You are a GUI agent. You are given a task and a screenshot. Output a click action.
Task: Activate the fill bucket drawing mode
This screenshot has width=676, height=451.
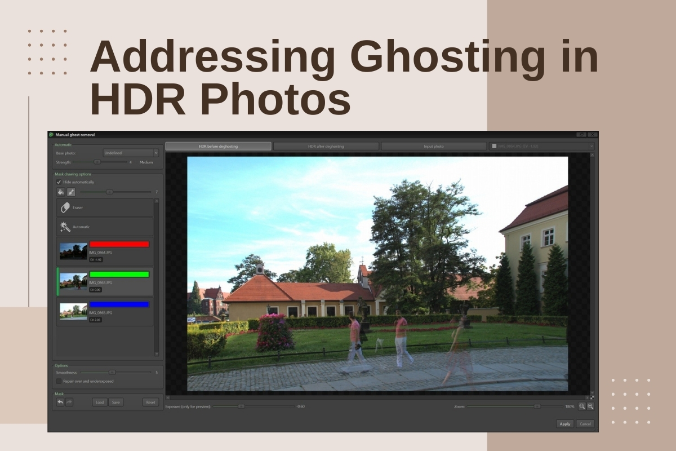(x=61, y=192)
